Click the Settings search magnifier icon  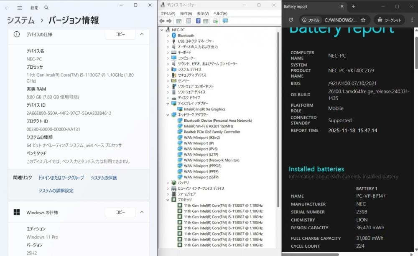46,8
